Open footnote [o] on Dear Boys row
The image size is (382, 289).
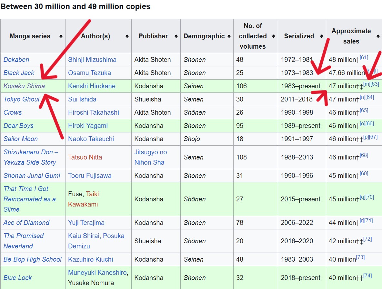click(363, 124)
